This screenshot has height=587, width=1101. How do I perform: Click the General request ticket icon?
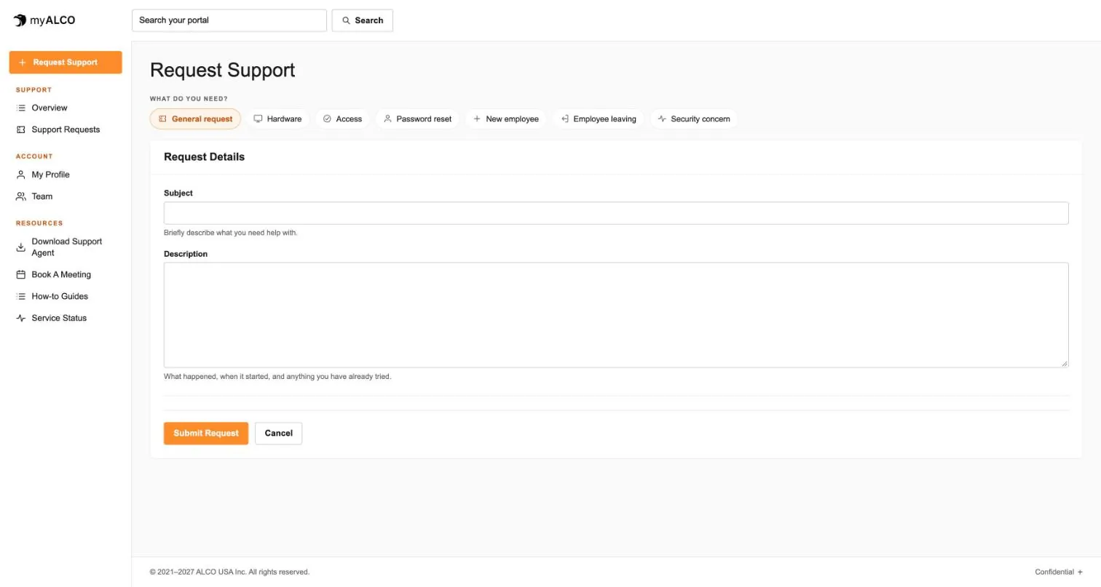(162, 119)
